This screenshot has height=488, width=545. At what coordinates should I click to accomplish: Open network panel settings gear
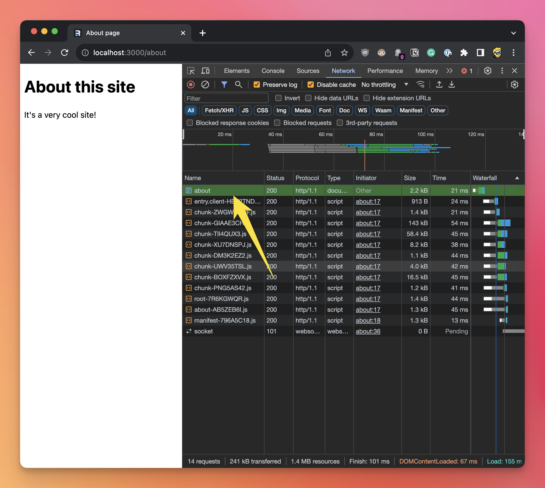pyautogui.click(x=514, y=85)
